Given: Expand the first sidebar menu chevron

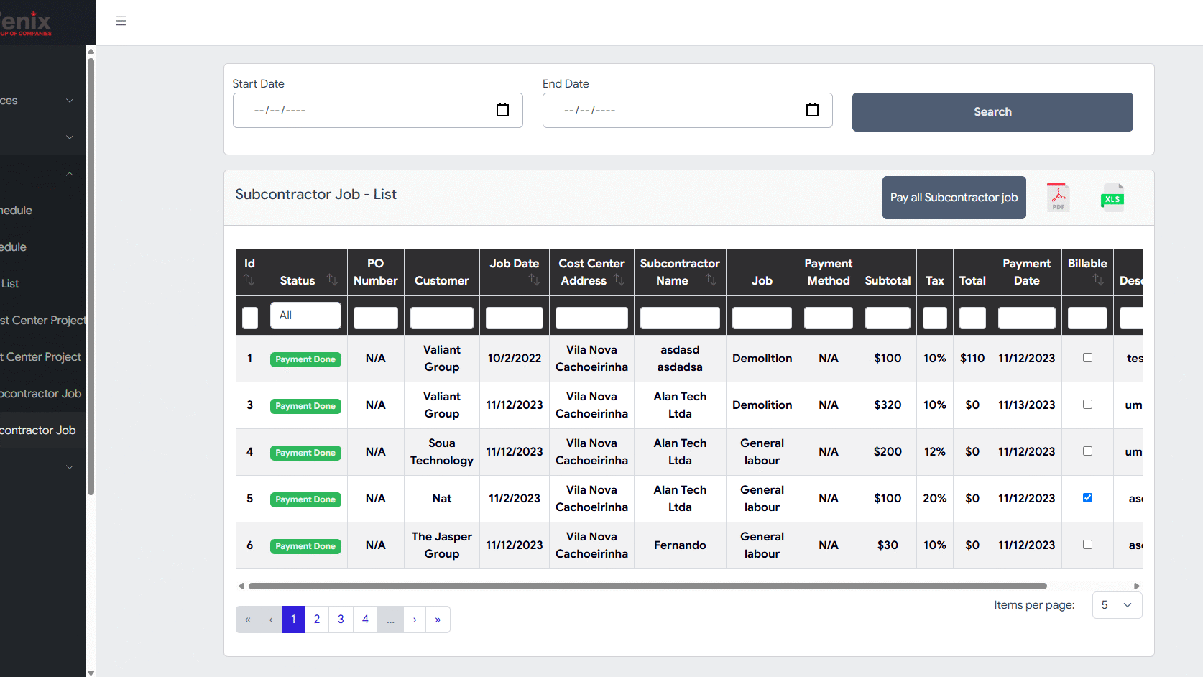Looking at the screenshot, I should pyautogui.click(x=70, y=101).
